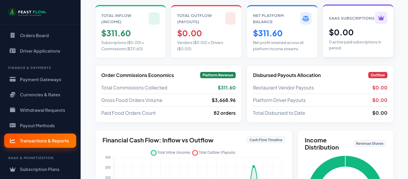Click the 300 y-axis label on chart
The height and width of the screenshot is (179, 408).
click(108, 157)
